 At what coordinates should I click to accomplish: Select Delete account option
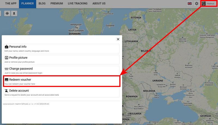[62, 92]
